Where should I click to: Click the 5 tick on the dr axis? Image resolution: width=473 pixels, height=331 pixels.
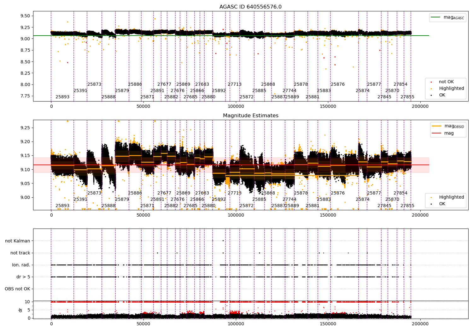29,310
